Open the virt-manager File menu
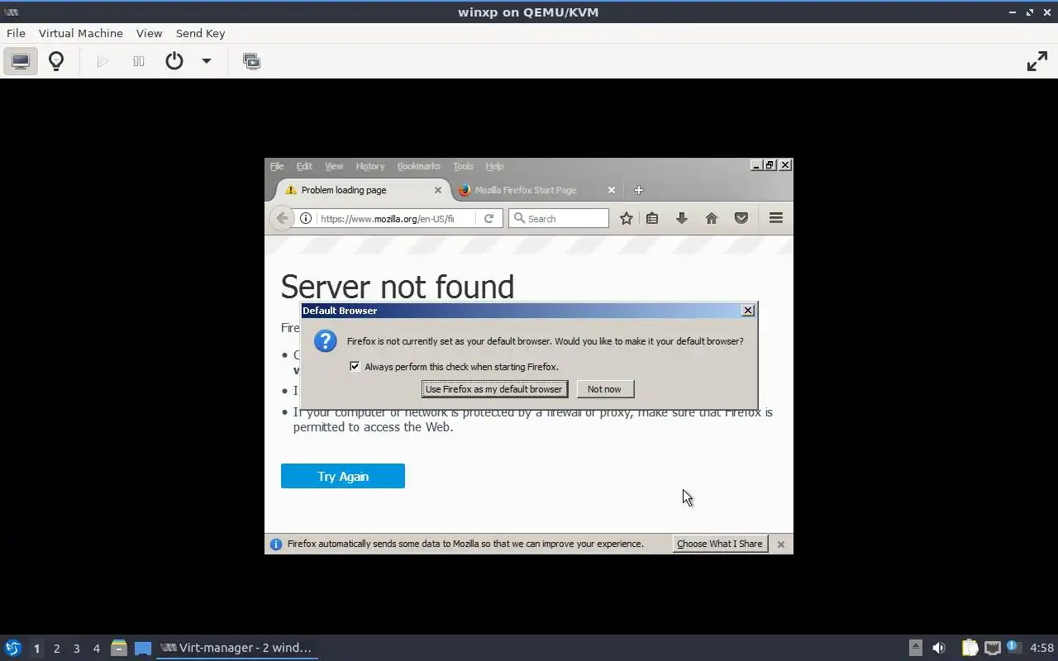1058x661 pixels. pos(16,33)
